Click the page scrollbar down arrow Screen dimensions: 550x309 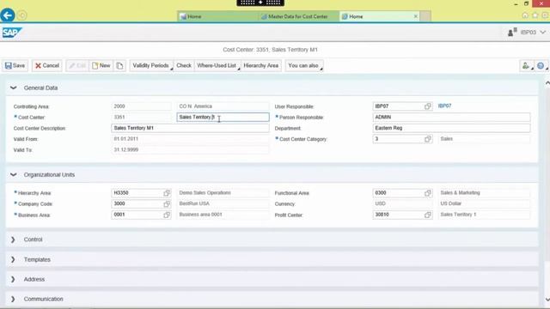tap(547, 300)
